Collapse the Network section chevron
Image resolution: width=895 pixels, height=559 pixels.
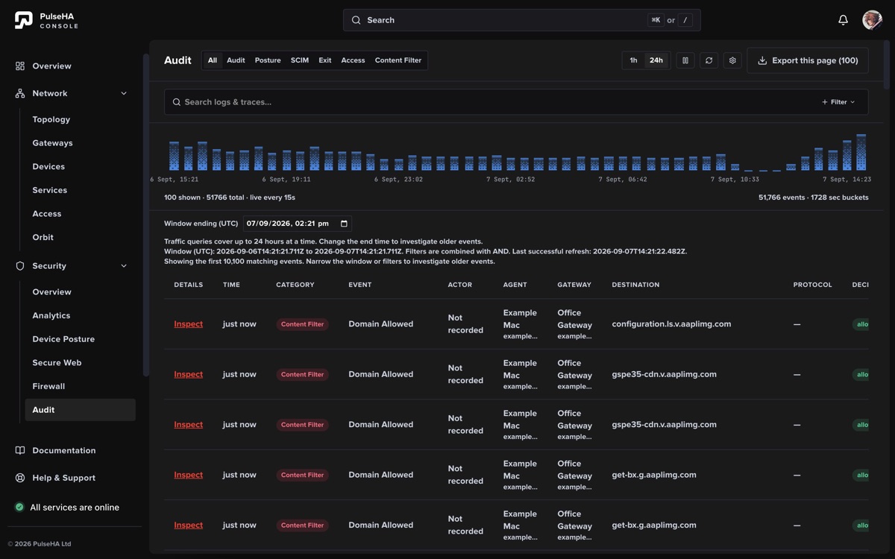click(124, 93)
